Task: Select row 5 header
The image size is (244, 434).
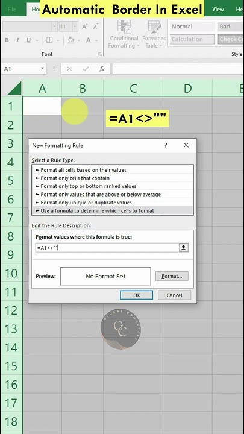Action: tap(11, 180)
